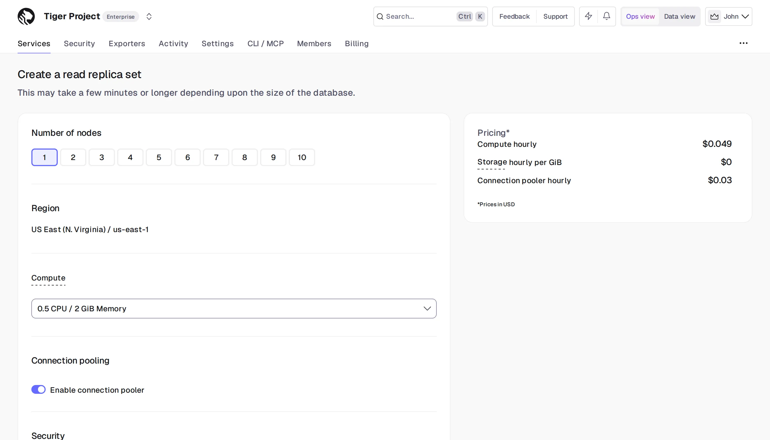The width and height of the screenshot is (770, 440).
Task: Click the Feedback button
Action: pos(514,16)
